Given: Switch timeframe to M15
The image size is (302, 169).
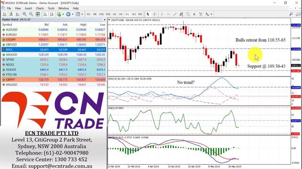Looking at the screenshot, I should pos(101,14).
